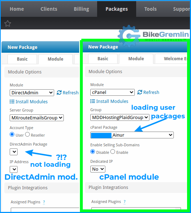Open the DirectAdmin module dropdown
The image size is (191, 213).
click(32, 93)
